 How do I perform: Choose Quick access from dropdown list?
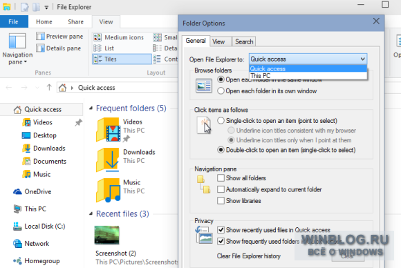pyautogui.click(x=308, y=68)
